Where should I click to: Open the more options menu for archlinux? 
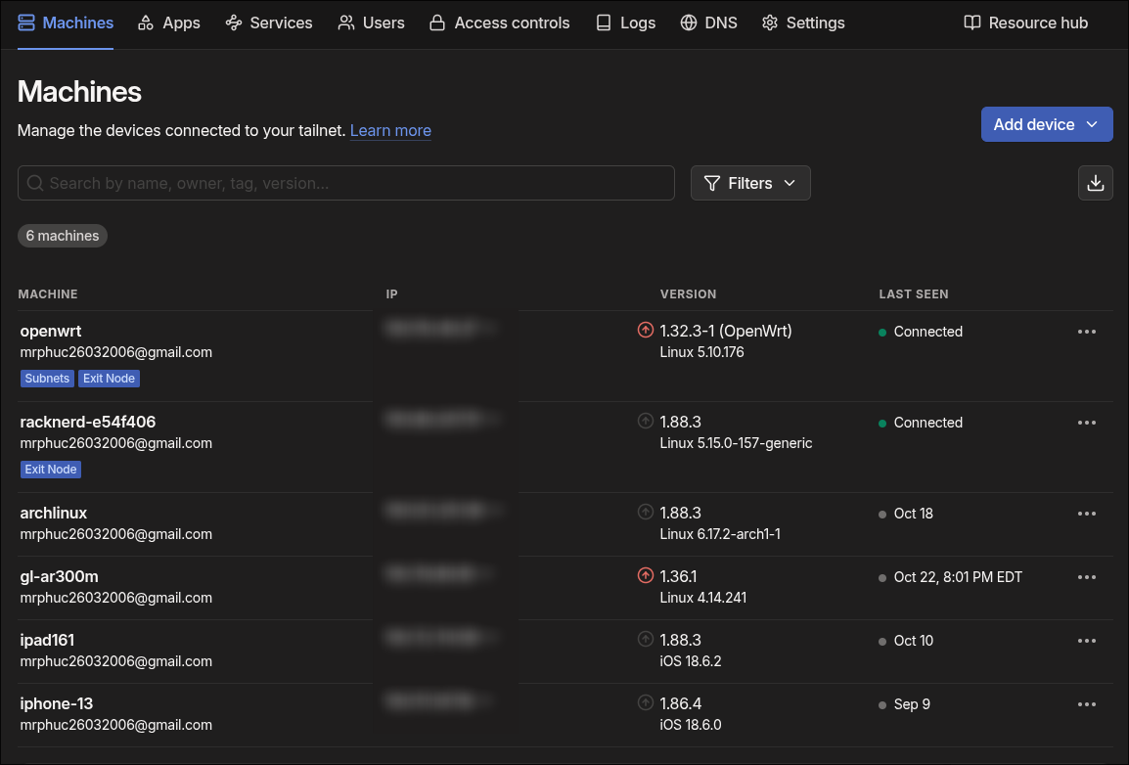pyautogui.click(x=1087, y=514)
